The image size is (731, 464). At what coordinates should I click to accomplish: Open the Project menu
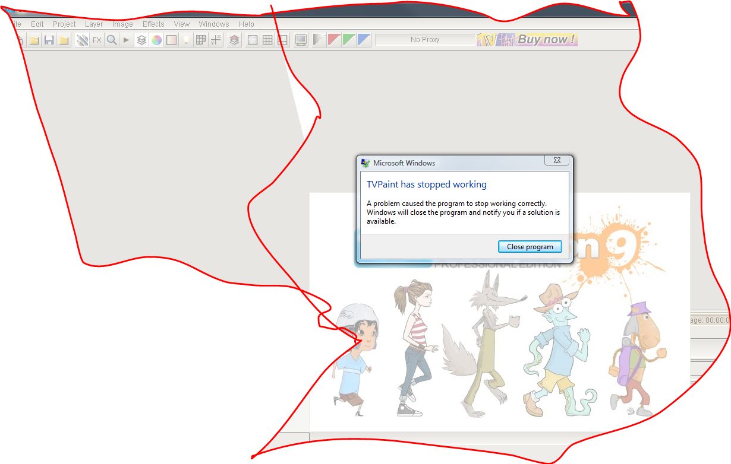64,24
